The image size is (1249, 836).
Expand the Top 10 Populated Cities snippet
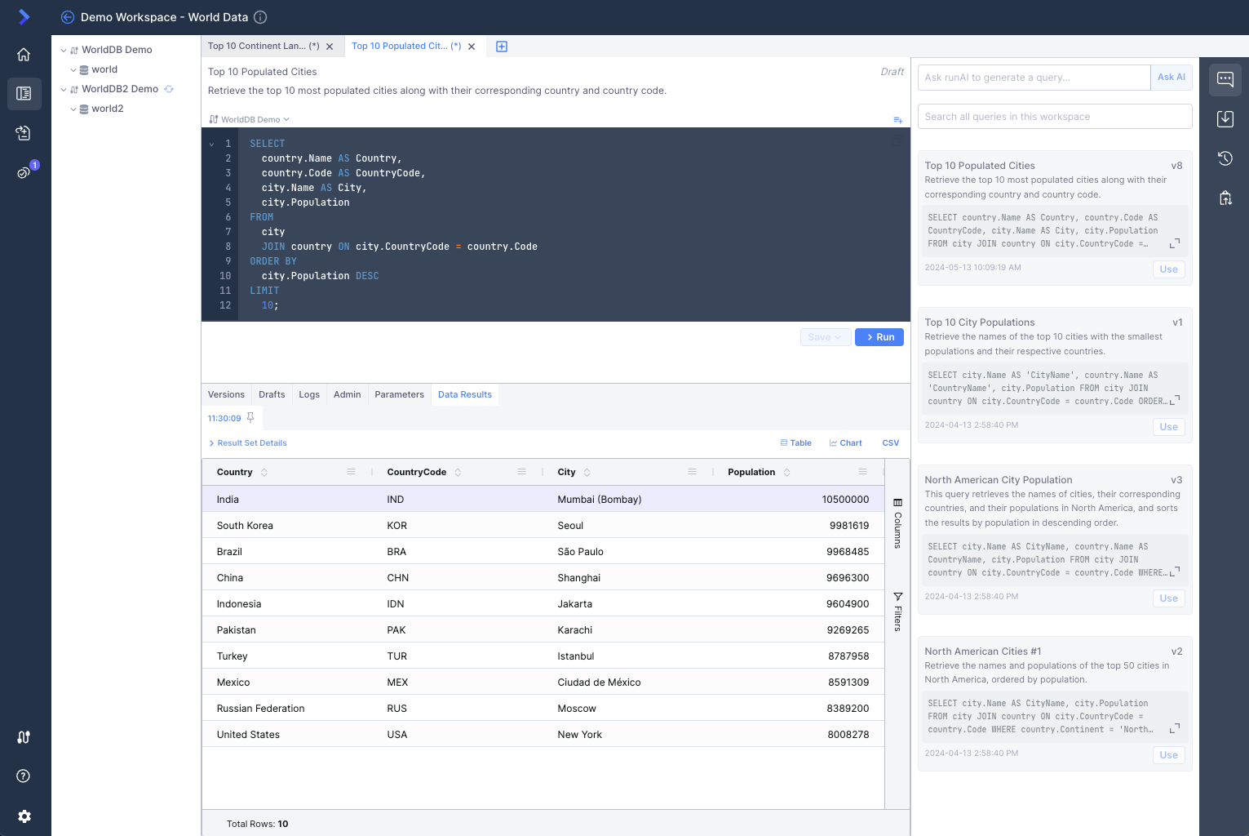point(1175,243)
